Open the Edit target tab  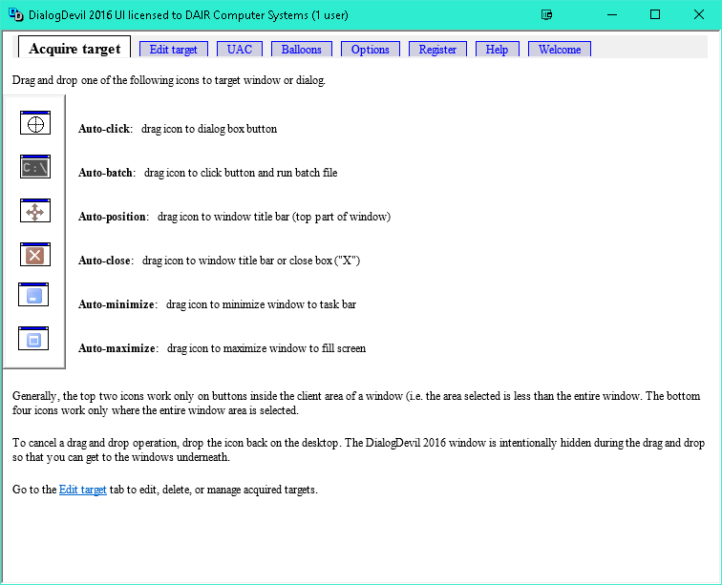coord(174,50)
